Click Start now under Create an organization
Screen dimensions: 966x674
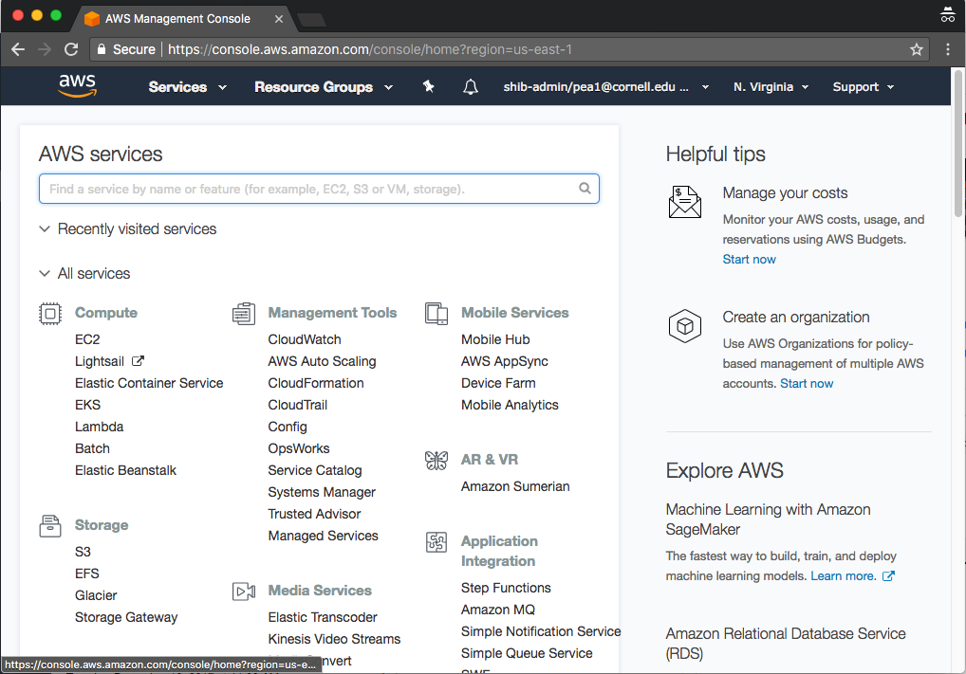click(x=807, y=384)
